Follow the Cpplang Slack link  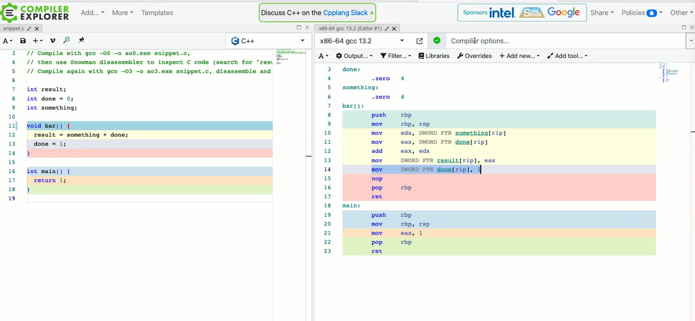point(345,13)
